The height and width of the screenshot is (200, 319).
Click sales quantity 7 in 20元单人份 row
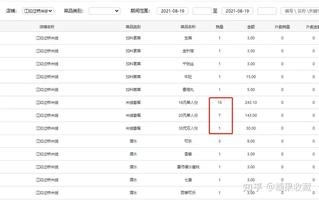click(219, 115)
